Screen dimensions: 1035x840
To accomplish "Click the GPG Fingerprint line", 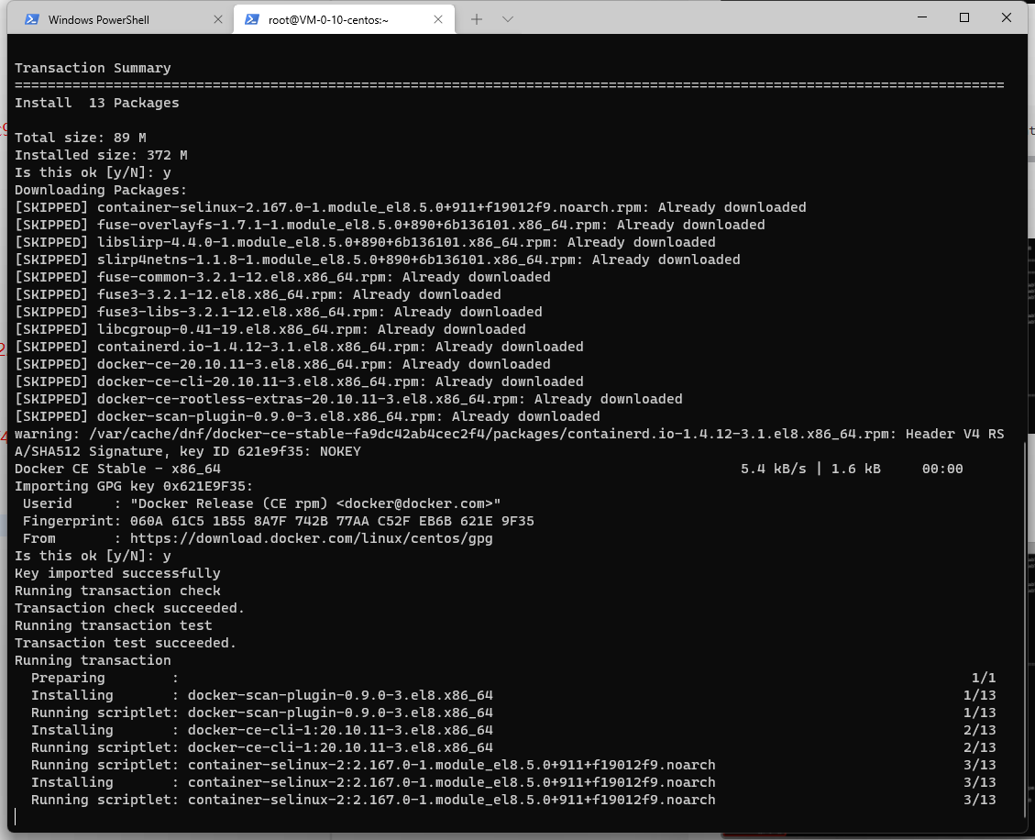I will pos(279,521).
